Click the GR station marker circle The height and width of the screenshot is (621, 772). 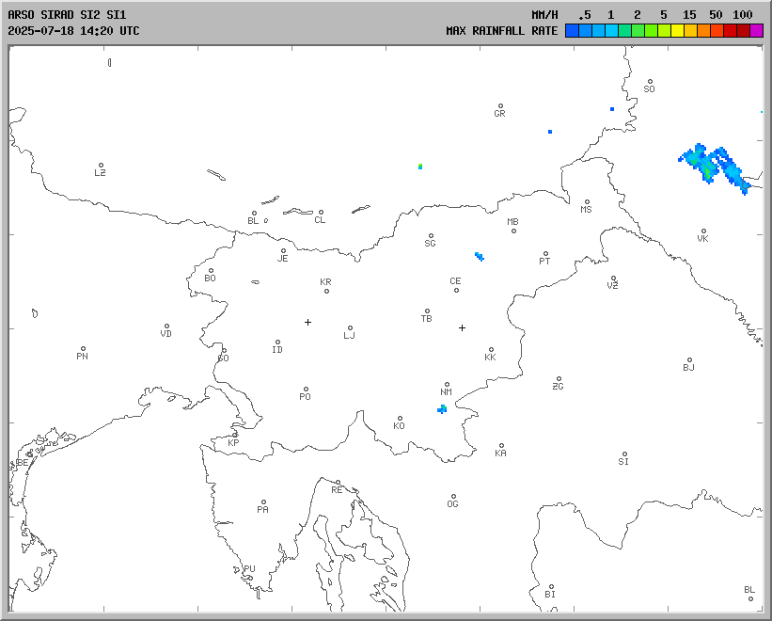coord(500,106)
